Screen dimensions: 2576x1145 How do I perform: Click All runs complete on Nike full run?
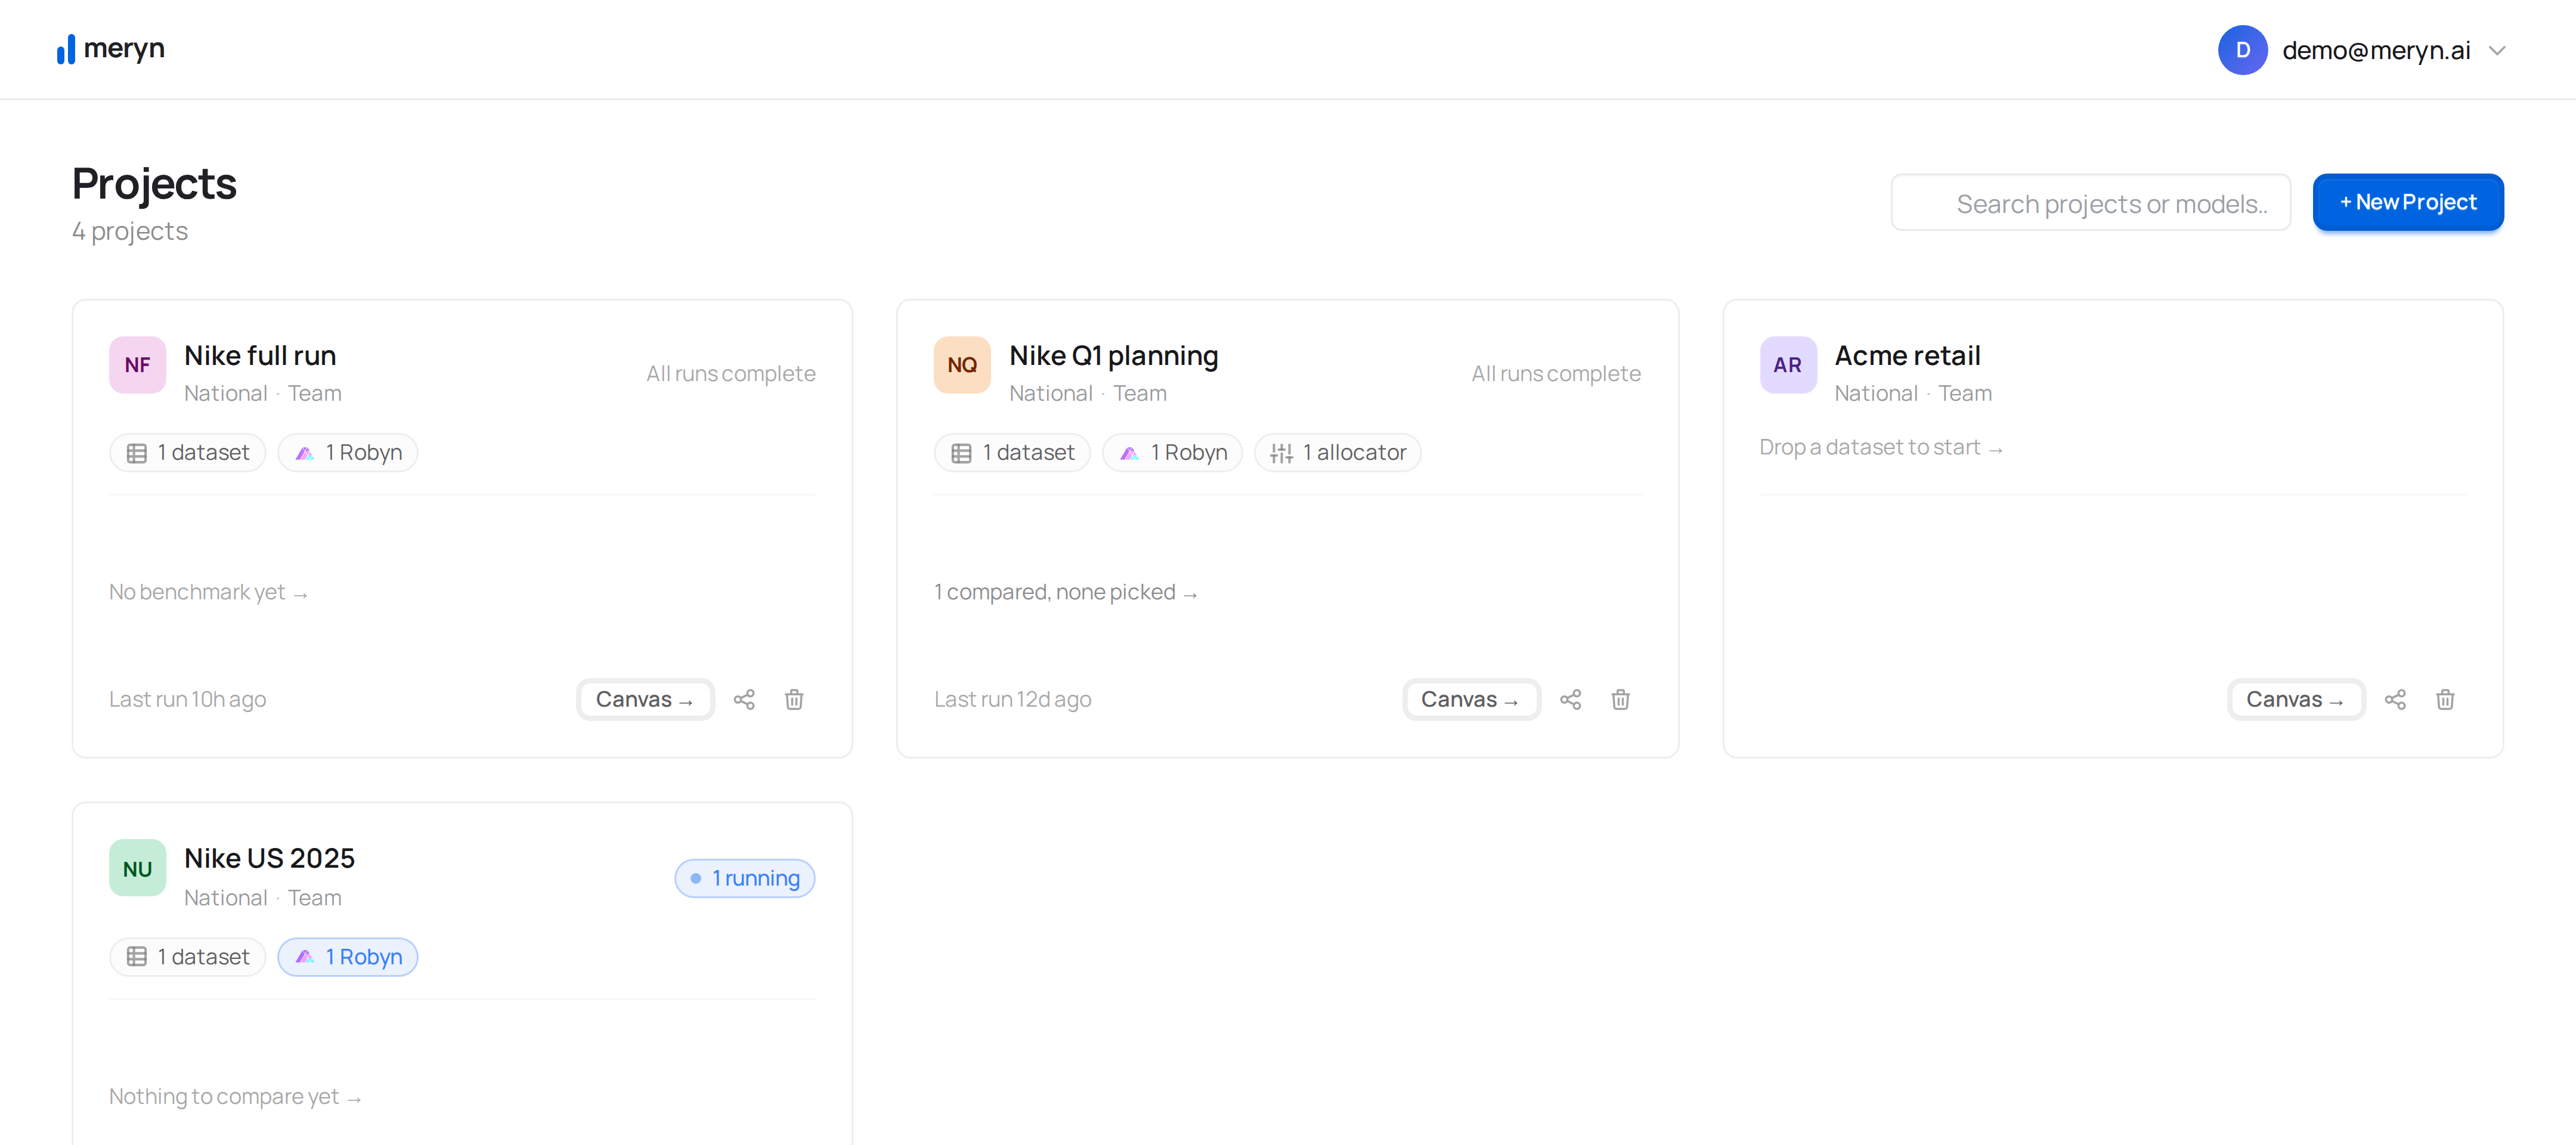click(730, 373)
